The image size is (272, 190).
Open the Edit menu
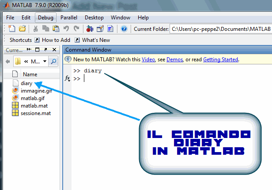pyautogui.click(x=26, y=18)
